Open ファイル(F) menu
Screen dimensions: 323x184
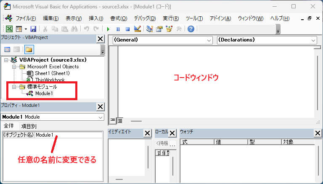tap(26, 18)
